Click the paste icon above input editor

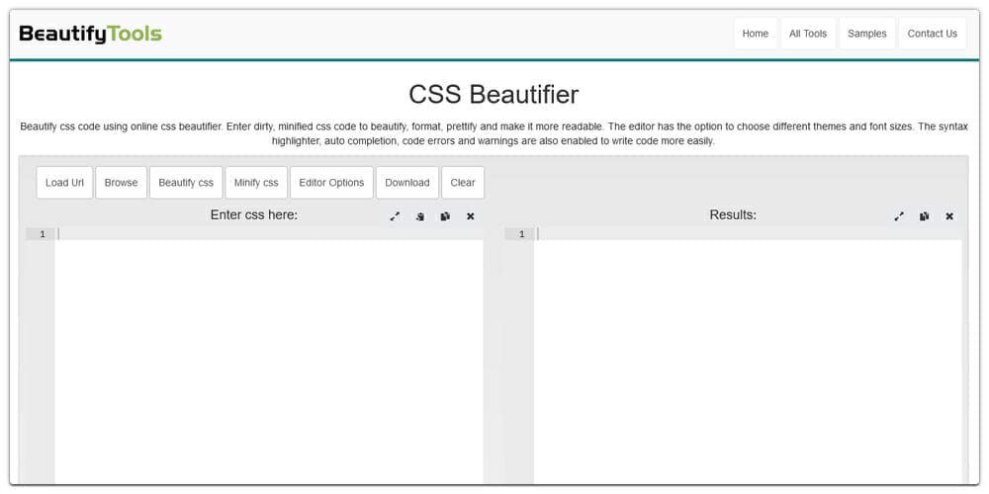click(x=420, y=216)
